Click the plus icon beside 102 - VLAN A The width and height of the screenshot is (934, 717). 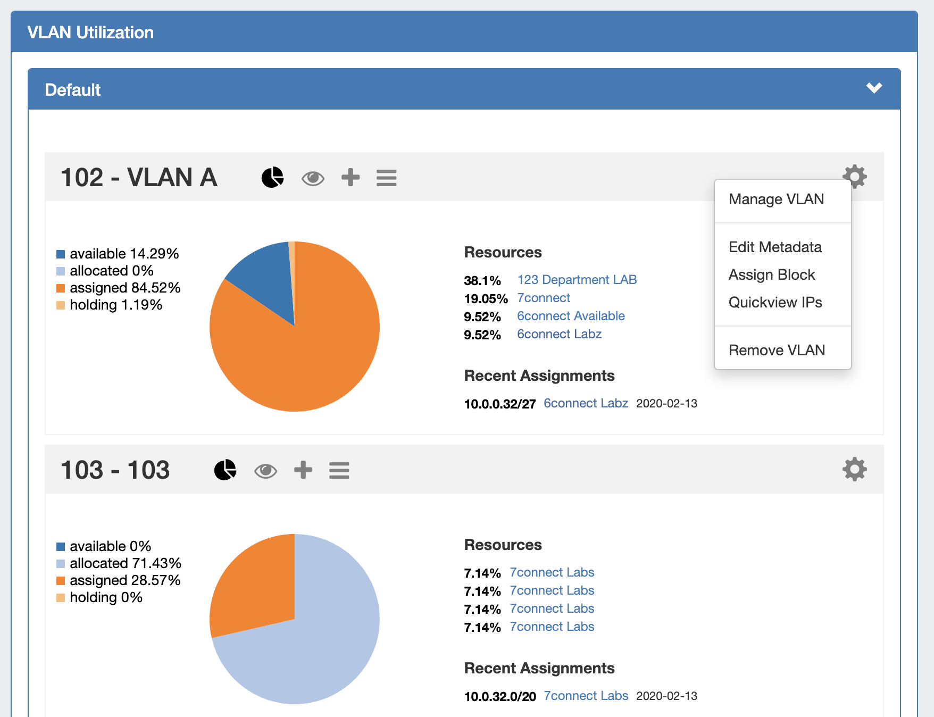(x=350, y=177)
